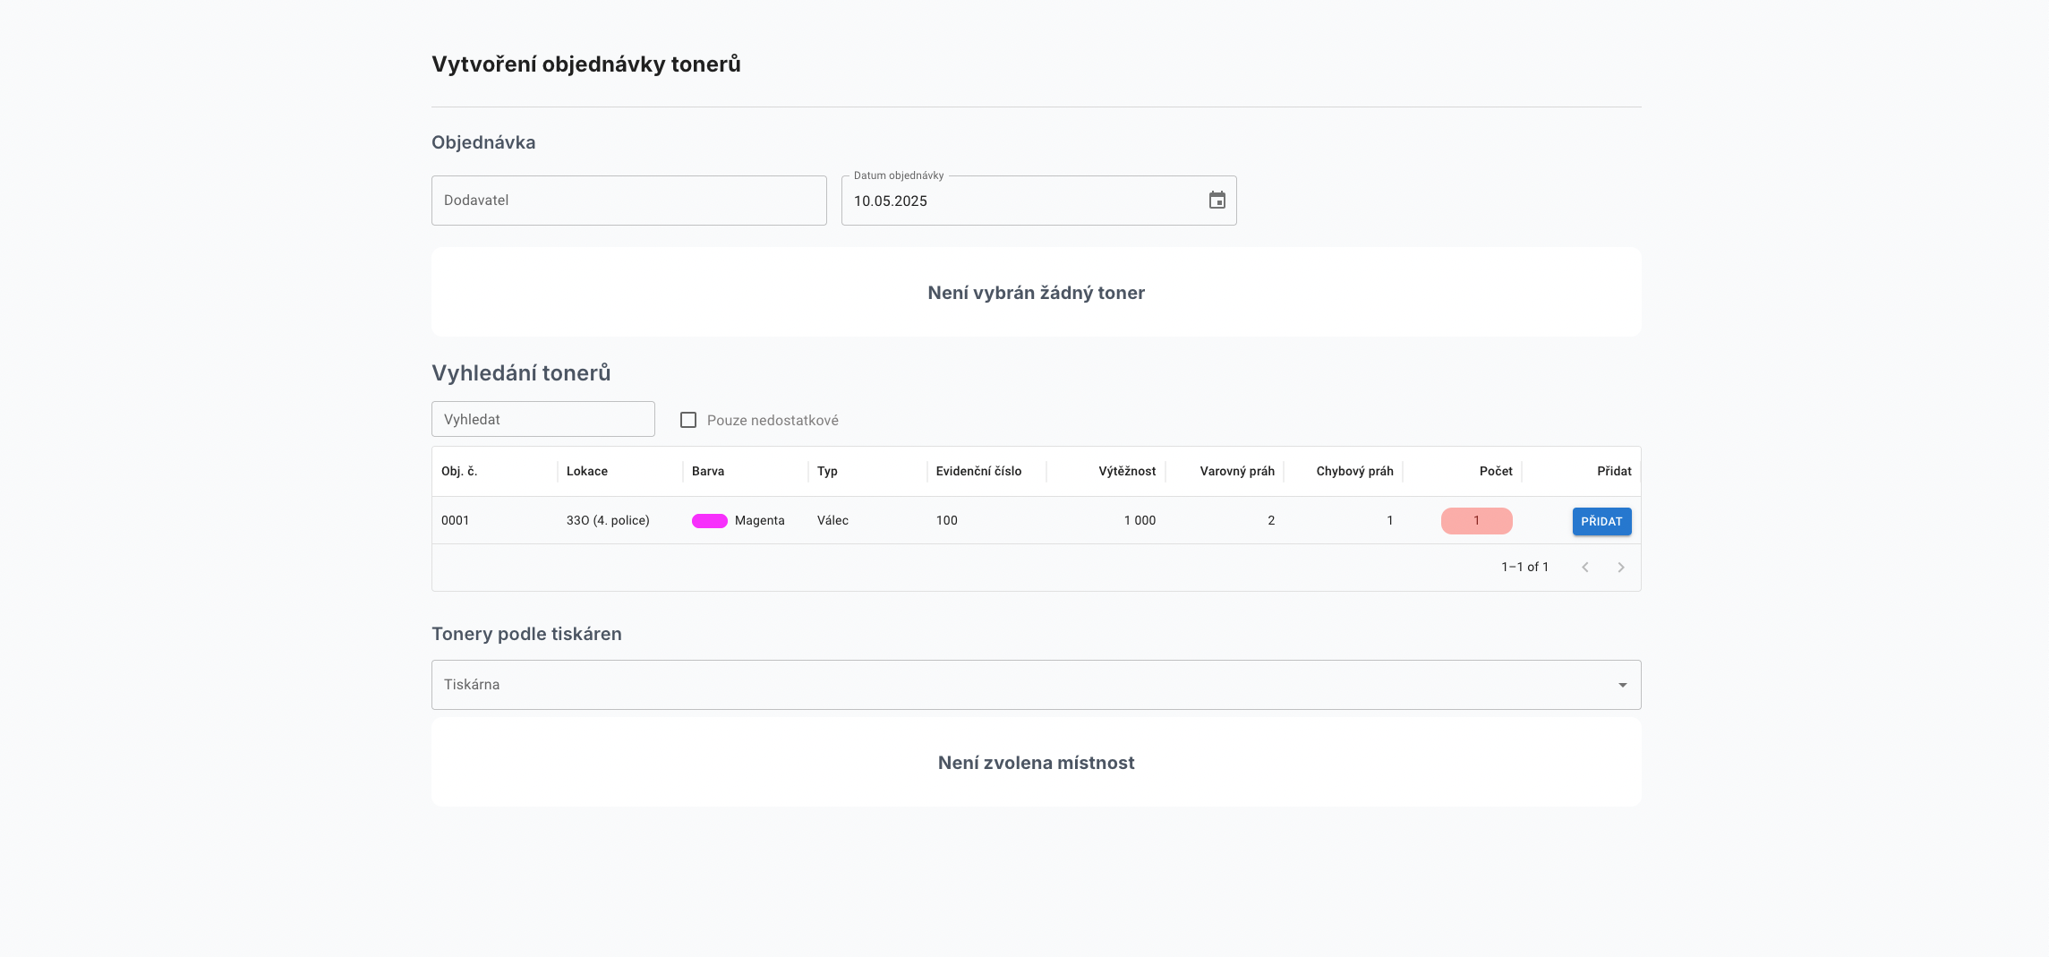This screenshot has width=2049, height=957.
Task: Sort table by Barva column
Action: click(708, 471)
